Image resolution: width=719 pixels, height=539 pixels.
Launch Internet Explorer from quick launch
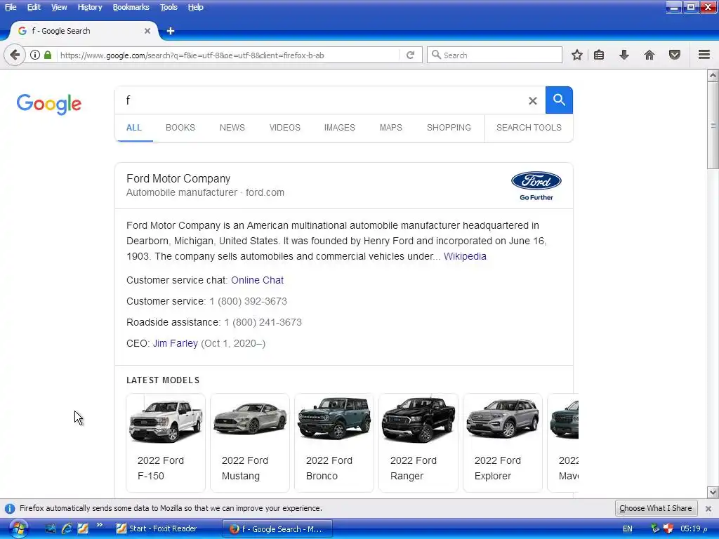coord(67,528)
